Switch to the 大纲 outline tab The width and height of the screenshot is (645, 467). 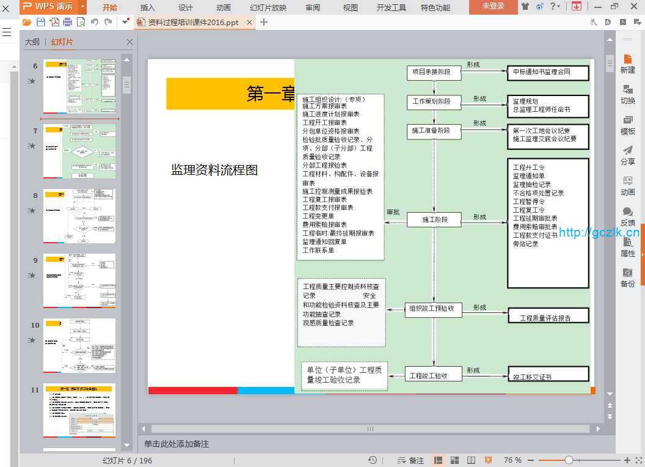click(x=32, y=42)
